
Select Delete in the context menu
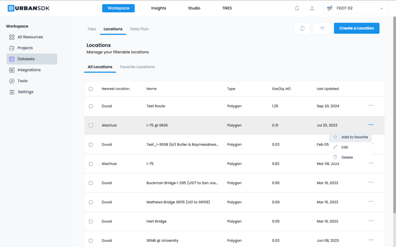pos(346,157)
